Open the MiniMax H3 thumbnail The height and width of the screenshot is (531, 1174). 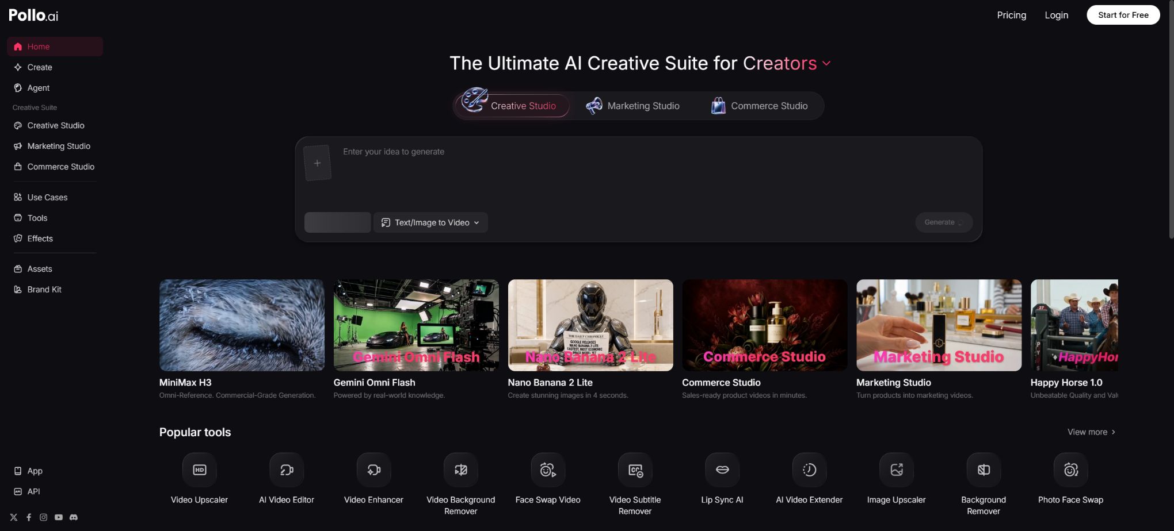tap(242, 325)
